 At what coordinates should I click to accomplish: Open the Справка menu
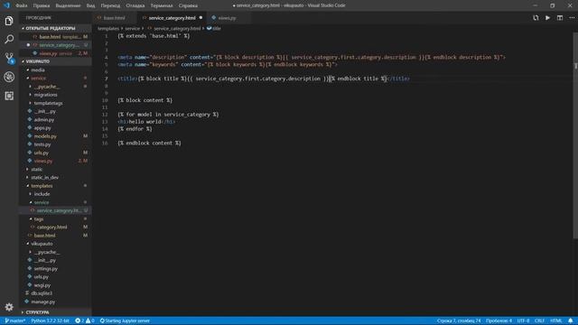(188, 5)
